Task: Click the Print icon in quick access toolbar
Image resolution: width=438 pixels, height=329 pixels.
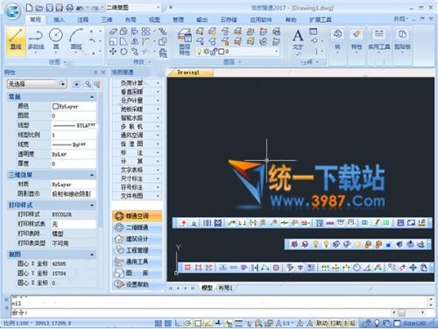Action: click(69, 8)
